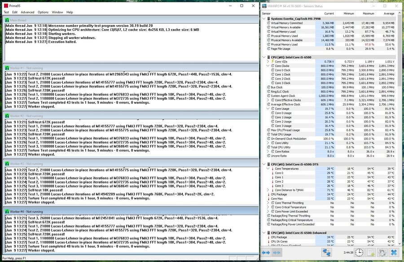
Task: Expand the Core Distance to TjMAX row
Action: coord(268,190)
